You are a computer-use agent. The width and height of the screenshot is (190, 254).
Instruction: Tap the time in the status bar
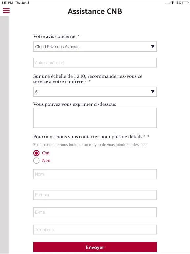coord(7,3)
